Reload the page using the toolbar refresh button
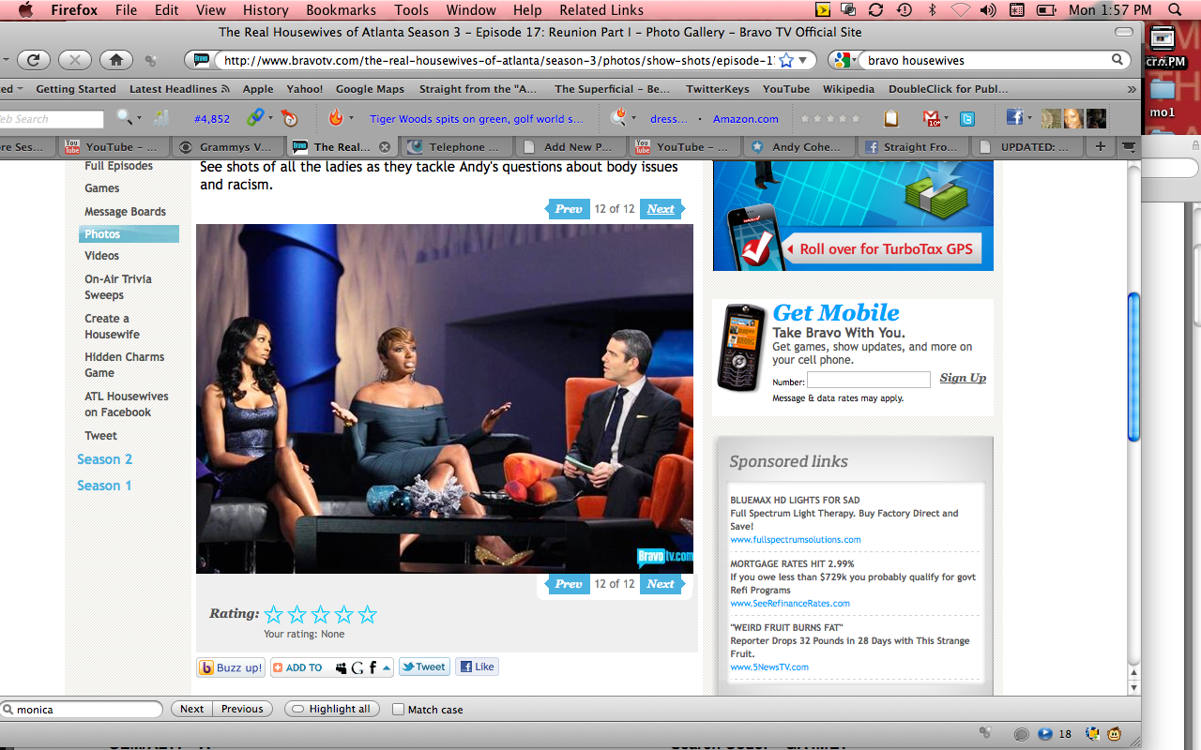Image resolution: width=1201 pixels, height=750 pixels. 33,60
